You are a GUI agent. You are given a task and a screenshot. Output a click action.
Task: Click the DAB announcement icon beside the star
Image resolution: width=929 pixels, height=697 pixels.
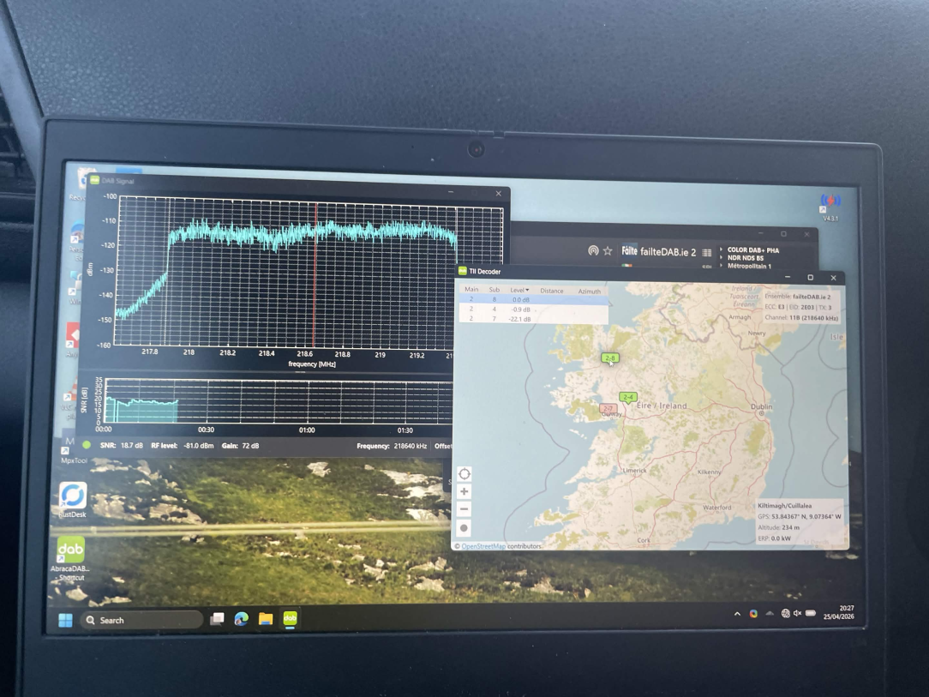click(x=593, y=250)
